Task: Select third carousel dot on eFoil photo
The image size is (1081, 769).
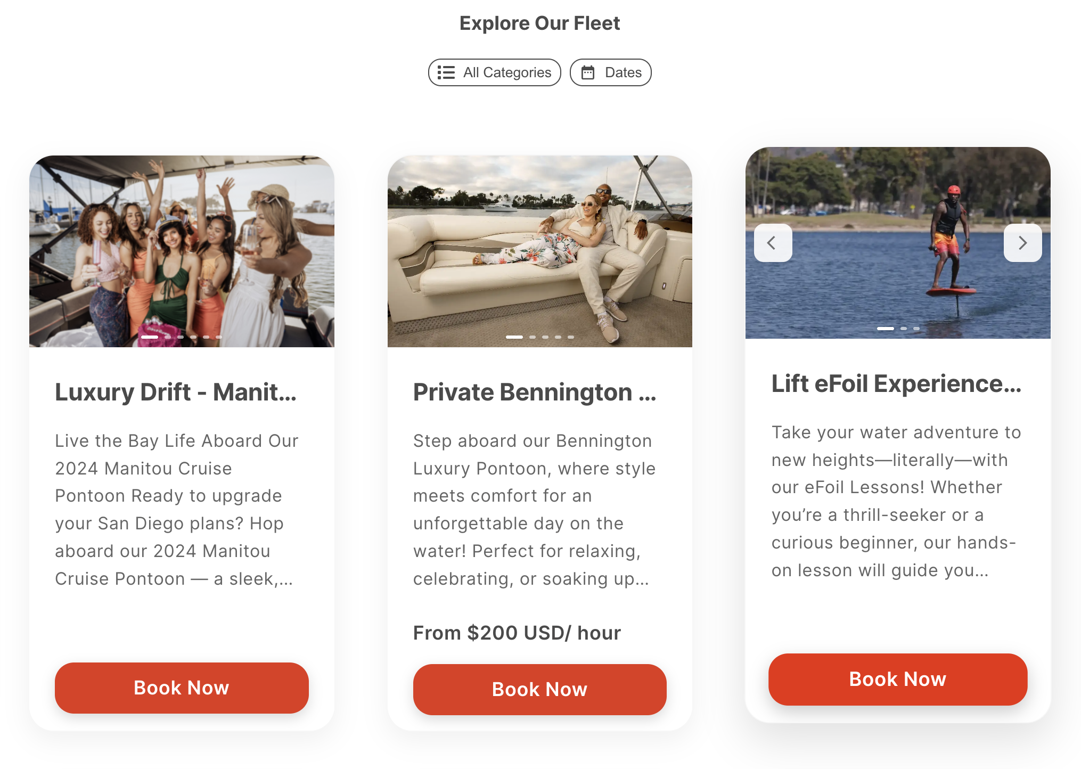Action: (x=916, y=329)
